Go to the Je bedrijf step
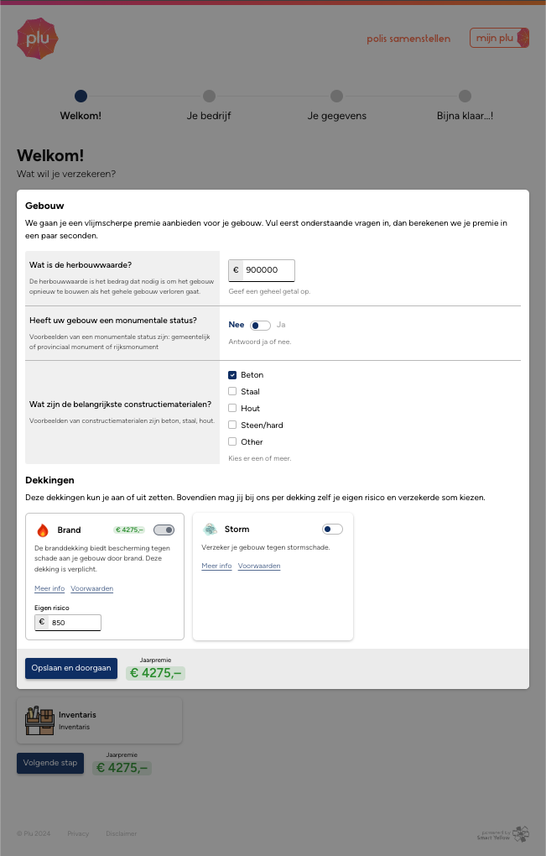The height and width of the screenshot is (856, 546). (209, 106)
